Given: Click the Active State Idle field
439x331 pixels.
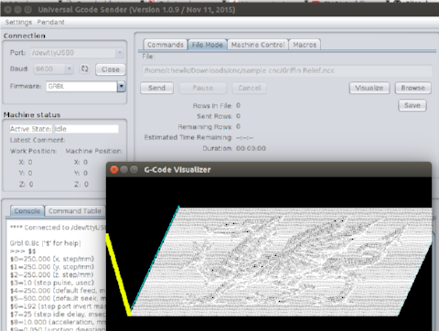Looking at the screenshot, I should [86, 129].
